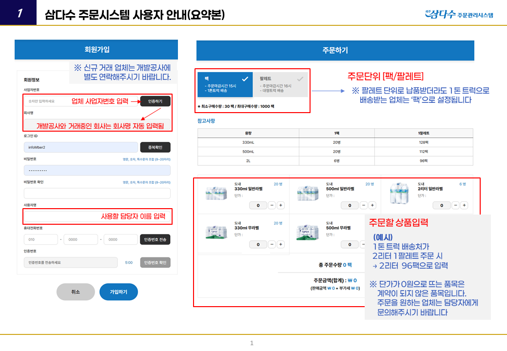
Task: Switch to the 회원가입 section
Action: point(96,49)
